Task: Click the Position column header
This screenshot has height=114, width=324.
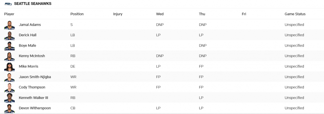Action: [x=77, y=14]
